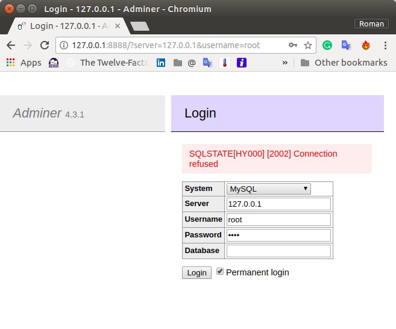This screenshot has width=396, height=329.
Task: Maximize the Chromium window
Action: pos(32,9)
